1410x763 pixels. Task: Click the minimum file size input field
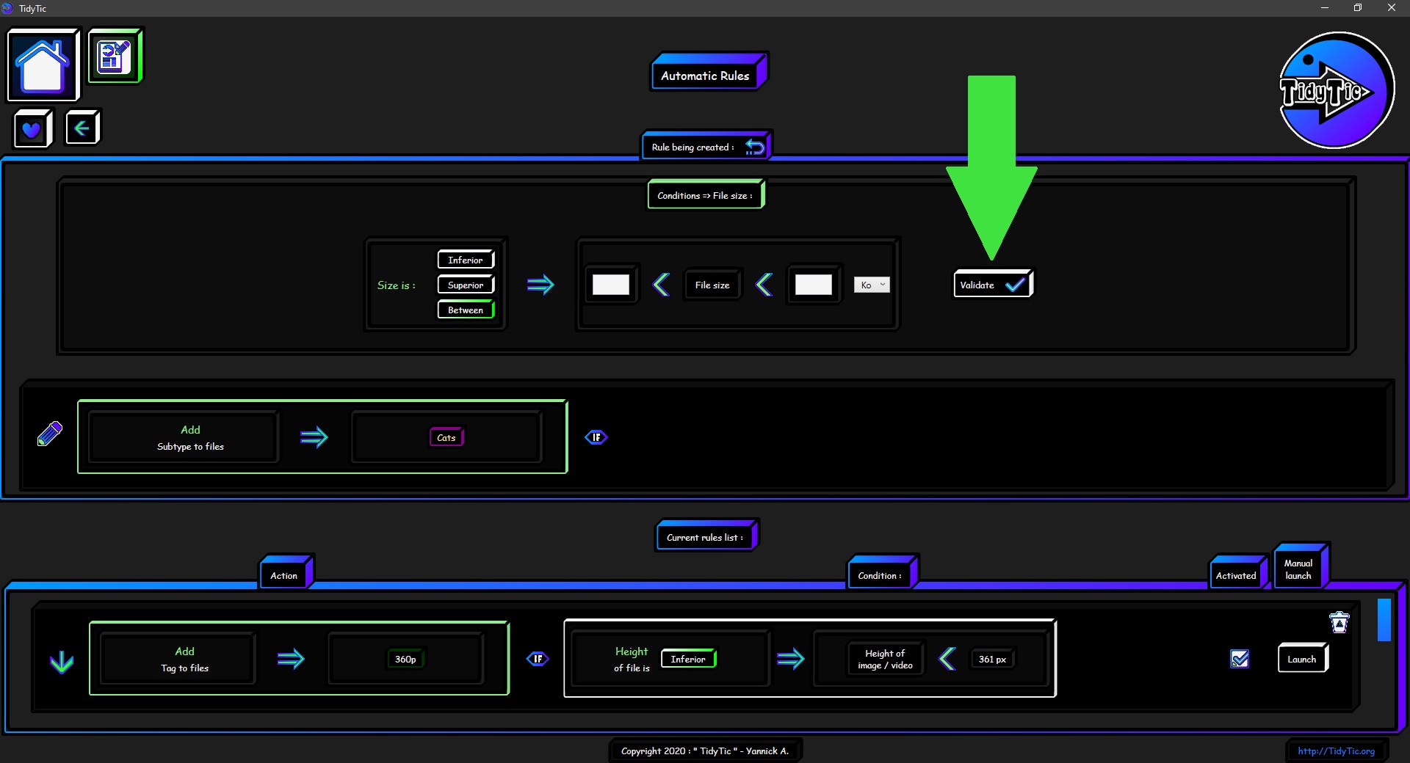[x=611, y=285]
